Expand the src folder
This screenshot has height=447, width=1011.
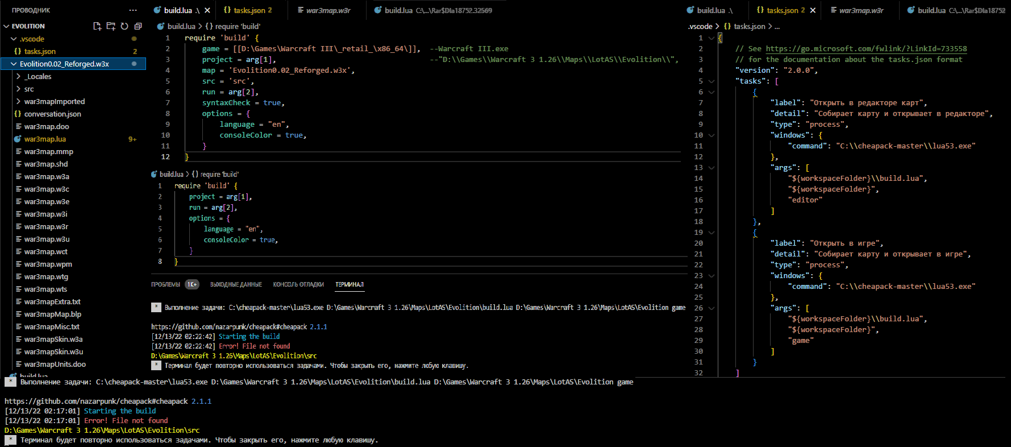click(x=19, y=89)
